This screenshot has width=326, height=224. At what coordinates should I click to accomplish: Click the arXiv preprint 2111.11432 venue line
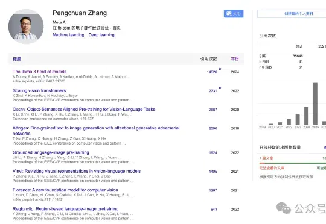click(x=37, y=199)
